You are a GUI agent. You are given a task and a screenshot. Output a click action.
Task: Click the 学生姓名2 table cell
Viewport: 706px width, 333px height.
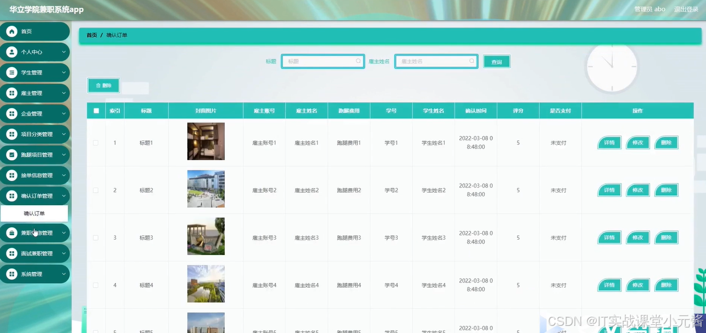click(433, 190)
